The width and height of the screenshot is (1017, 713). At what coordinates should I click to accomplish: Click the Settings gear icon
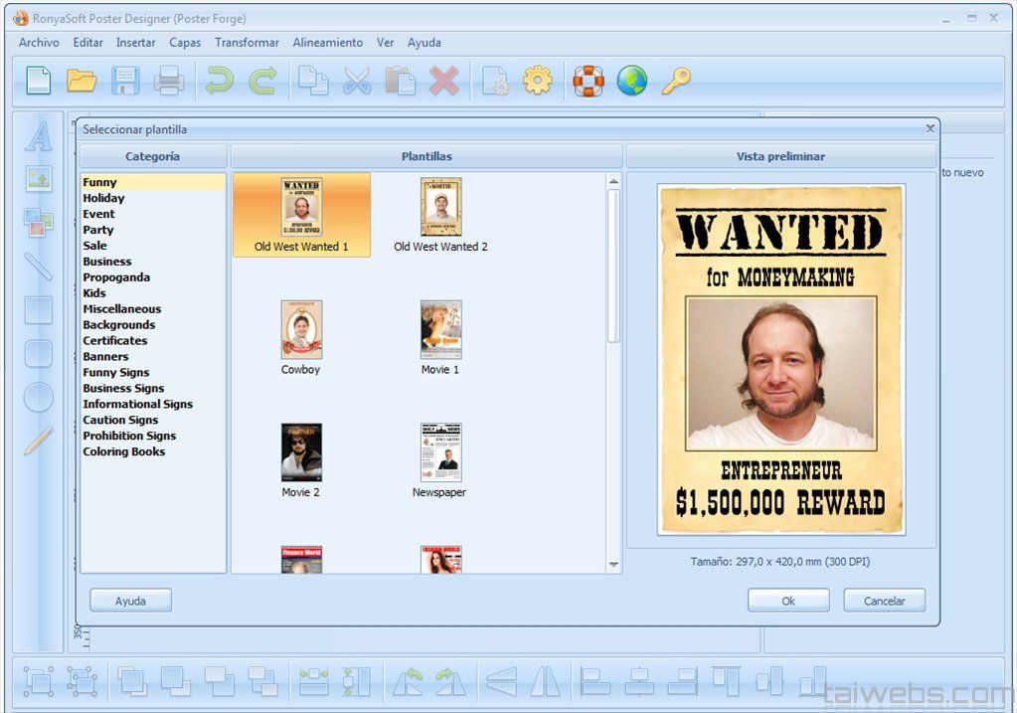coord(537,81)
